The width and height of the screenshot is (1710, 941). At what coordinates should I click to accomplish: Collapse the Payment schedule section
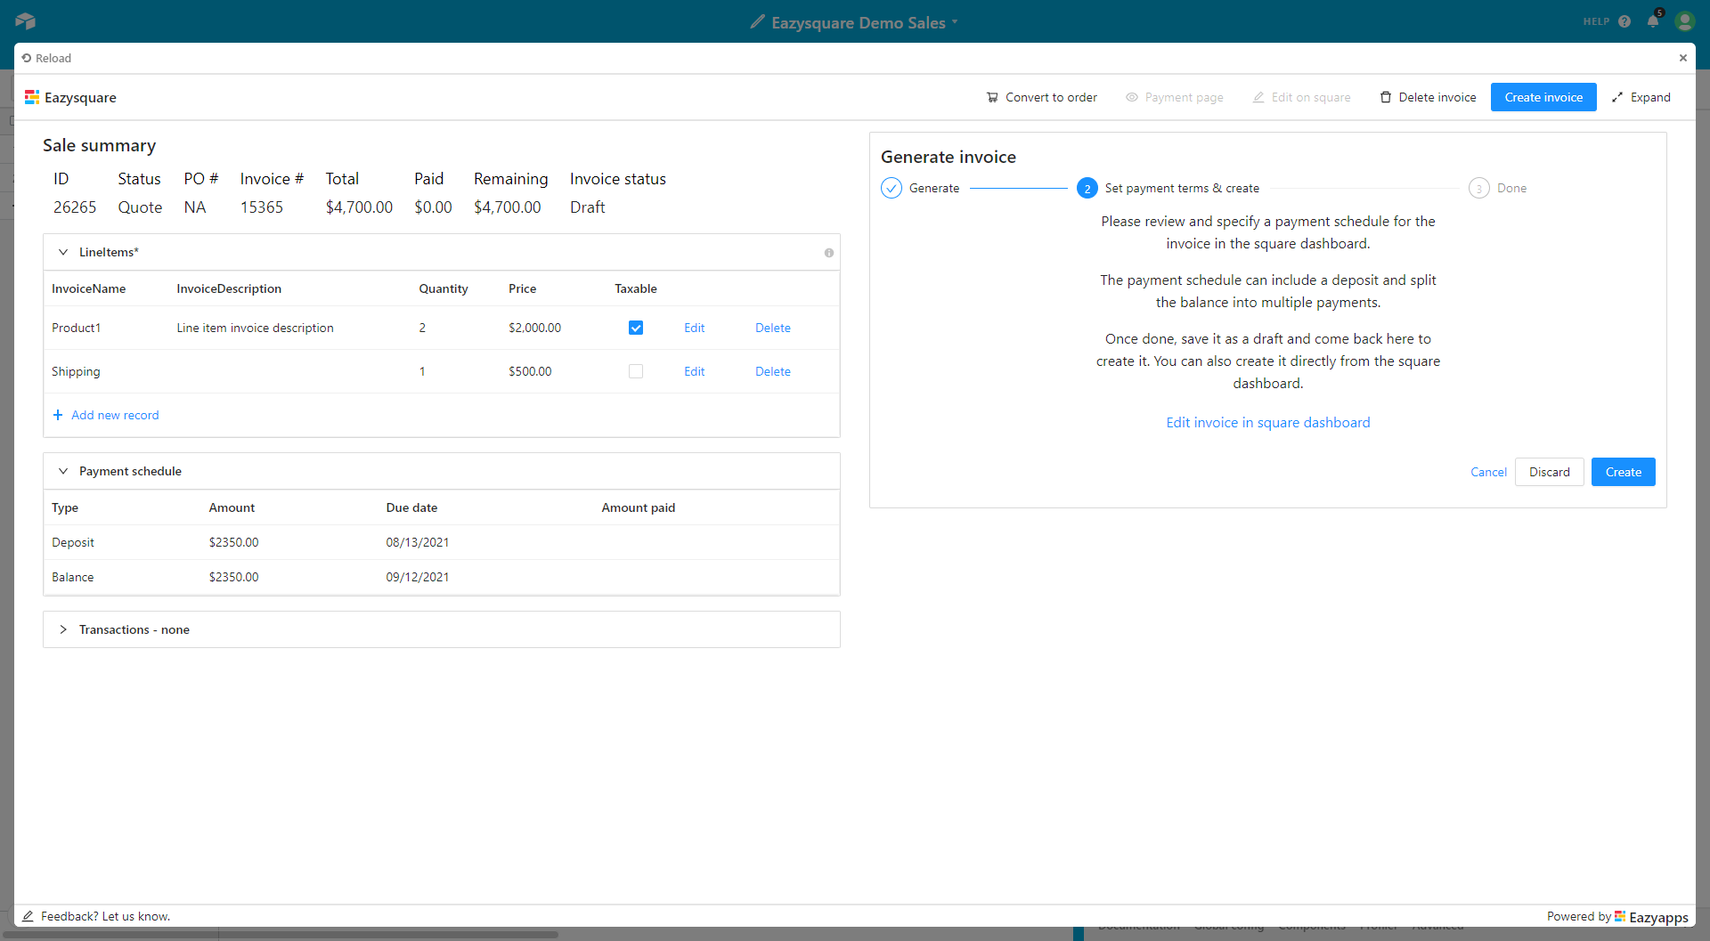pos(63,471)
